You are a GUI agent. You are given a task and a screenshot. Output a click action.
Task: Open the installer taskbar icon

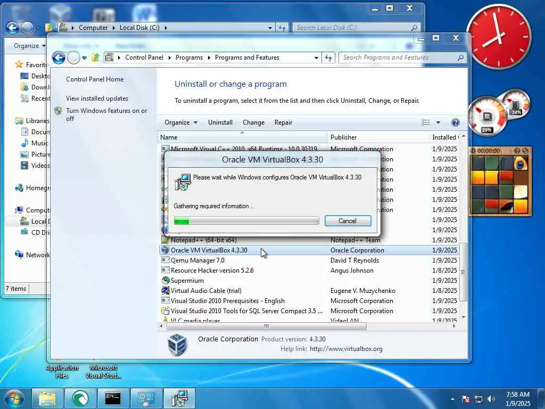tap(179, 398)
